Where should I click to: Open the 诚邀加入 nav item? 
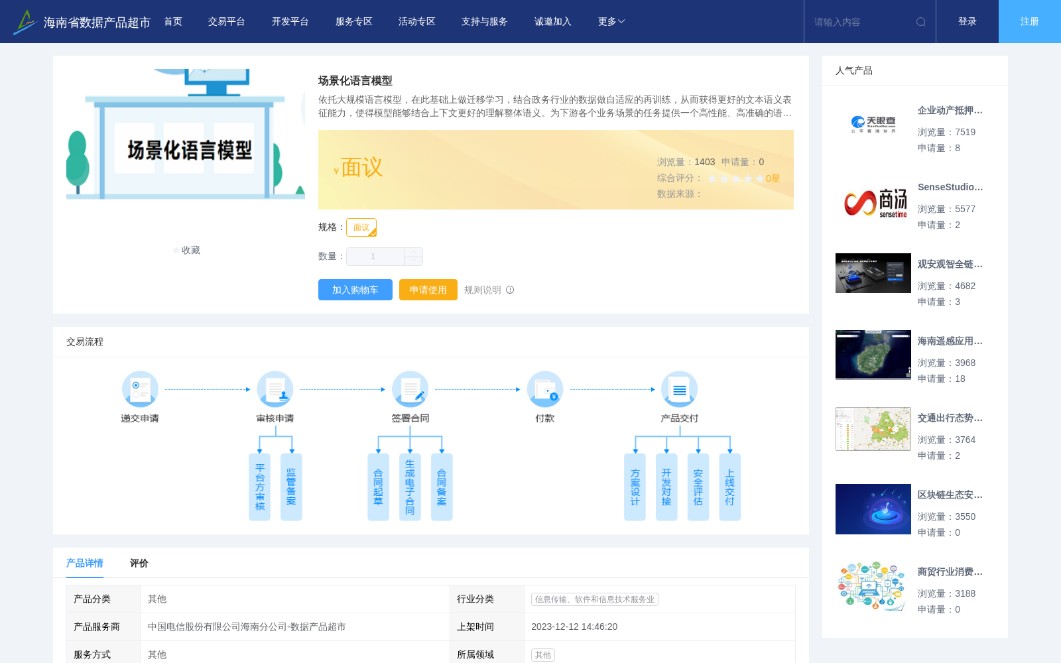tap(553, 22)
